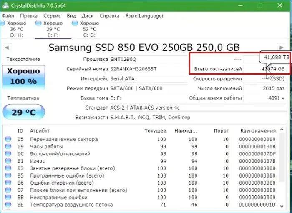Screen dimensions: 292x213
Task: Select row Температура воздушного потока
Action: coord(141,205)
